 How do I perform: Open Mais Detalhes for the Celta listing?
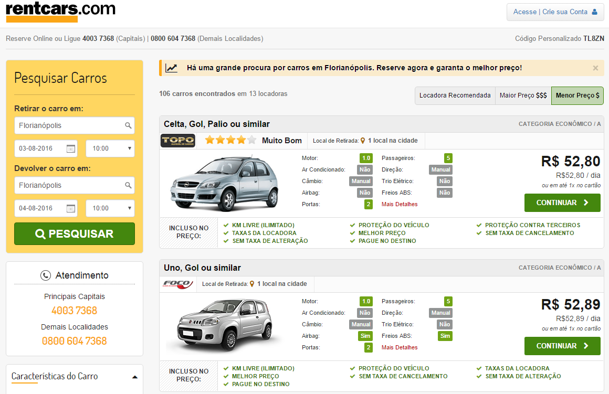tap(400, 204)
